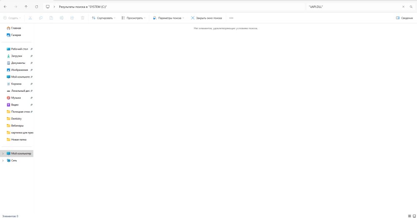417x218 pixels.
Task: Select Загрузки in the sidebar
Action: click(16, 56)
